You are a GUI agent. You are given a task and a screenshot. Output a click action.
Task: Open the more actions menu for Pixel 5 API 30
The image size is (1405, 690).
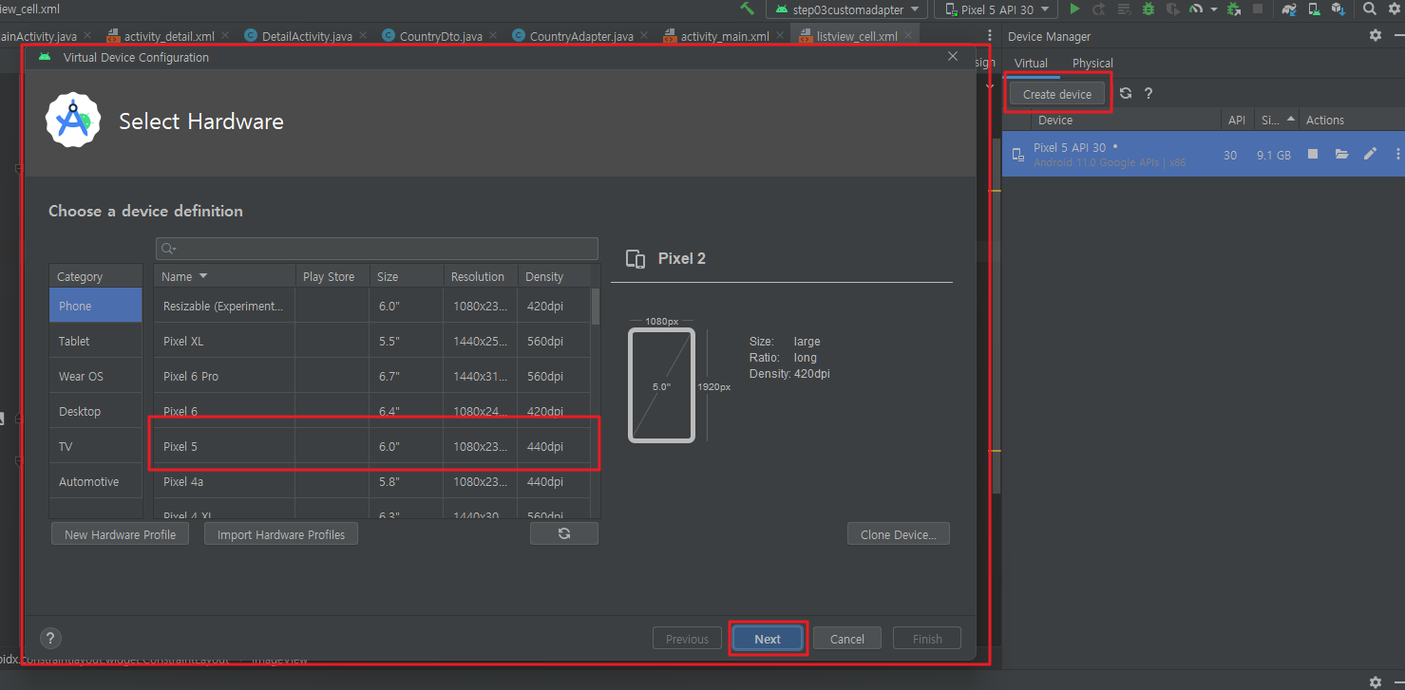1397,154
